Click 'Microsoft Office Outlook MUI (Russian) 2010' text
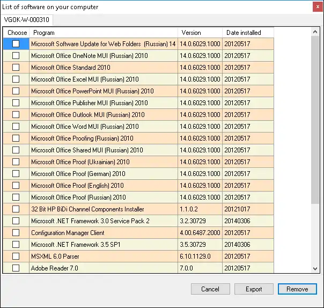 [x=88, y=114]
